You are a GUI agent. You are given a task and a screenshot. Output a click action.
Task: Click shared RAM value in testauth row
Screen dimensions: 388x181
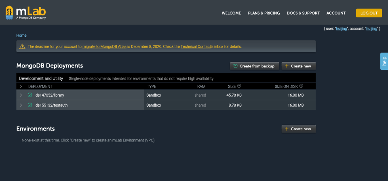tap(200, 105)
